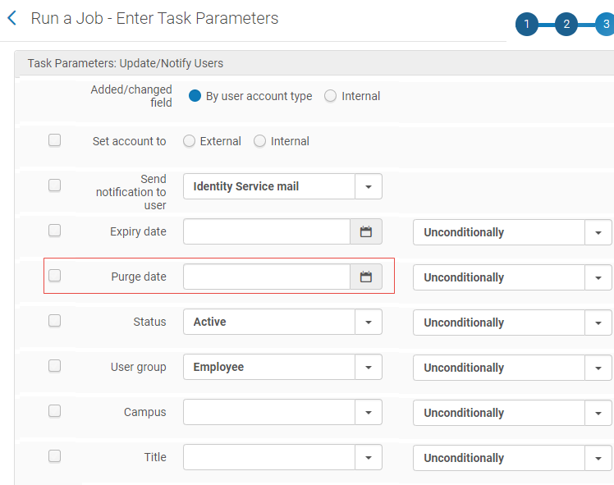The image size is (614, 485).
Task: Select By user account type option
Action: tap(195, 96)
